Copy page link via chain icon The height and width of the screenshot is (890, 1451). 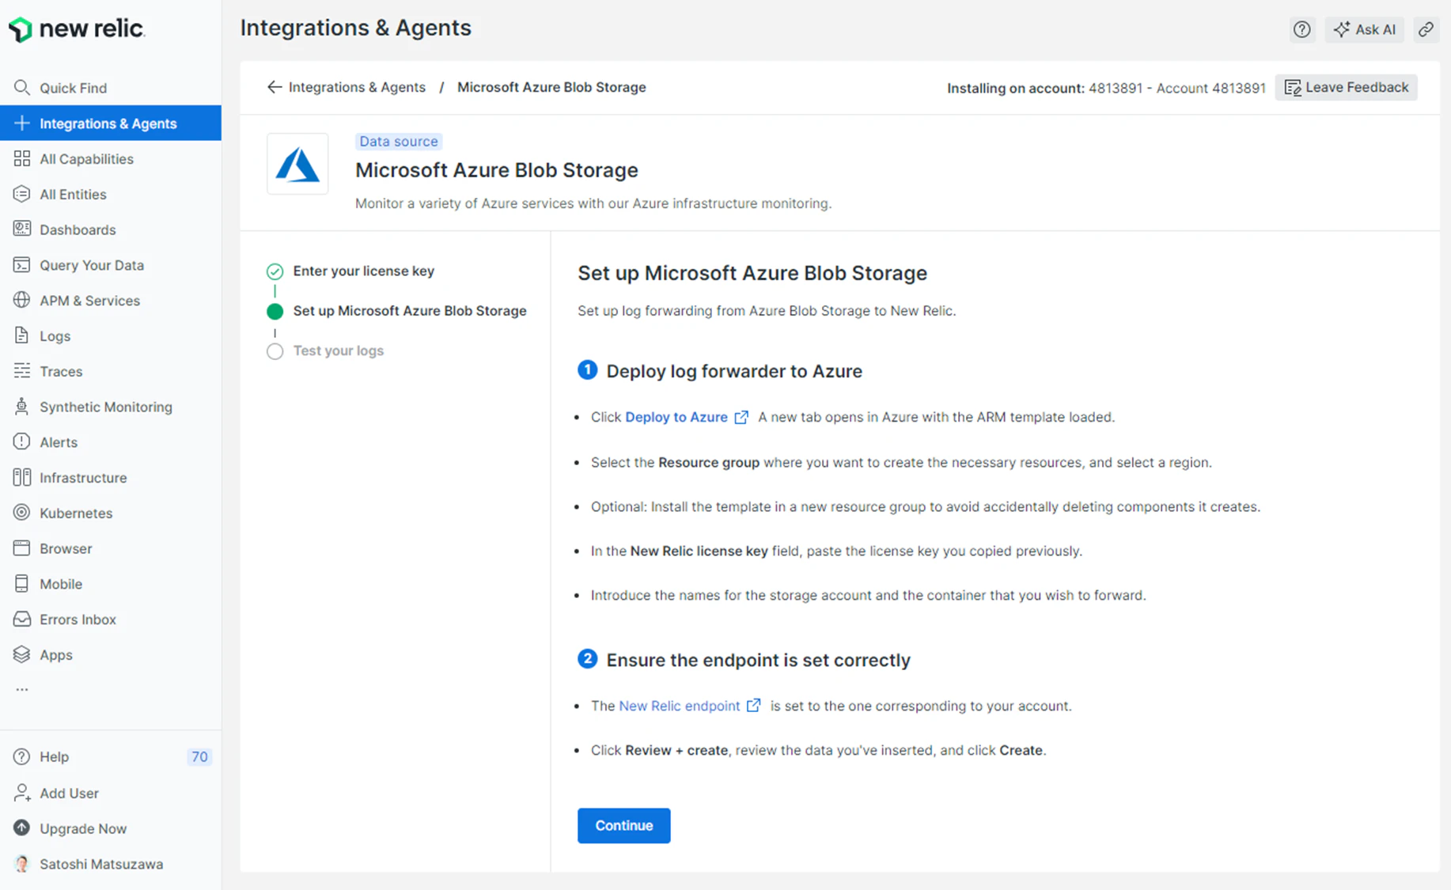pos(1426,30)
